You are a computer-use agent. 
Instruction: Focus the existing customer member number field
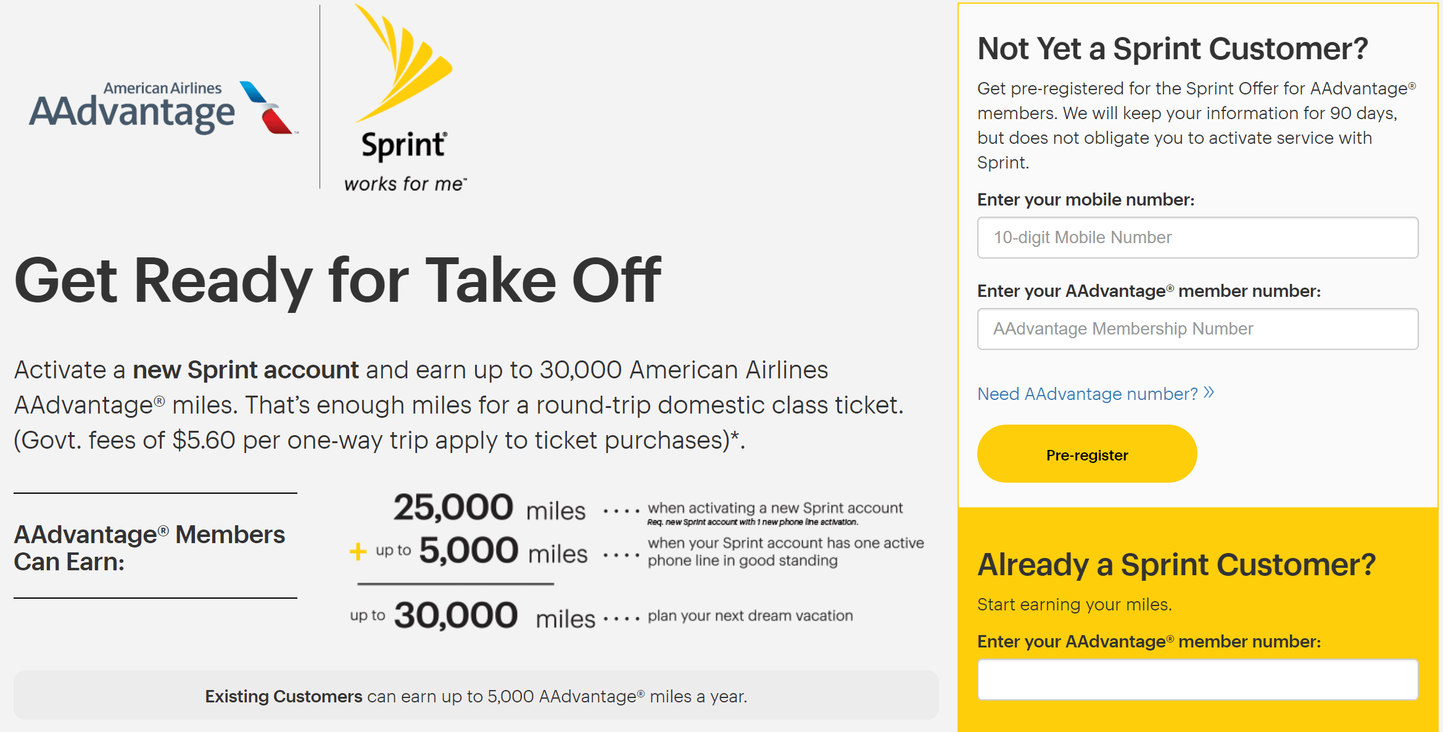coord(1197,680)
